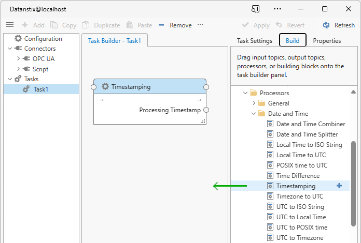Click the processor list vertical scrollbar
The width and height of the screenshot is (361, 243).
(354, 176)
